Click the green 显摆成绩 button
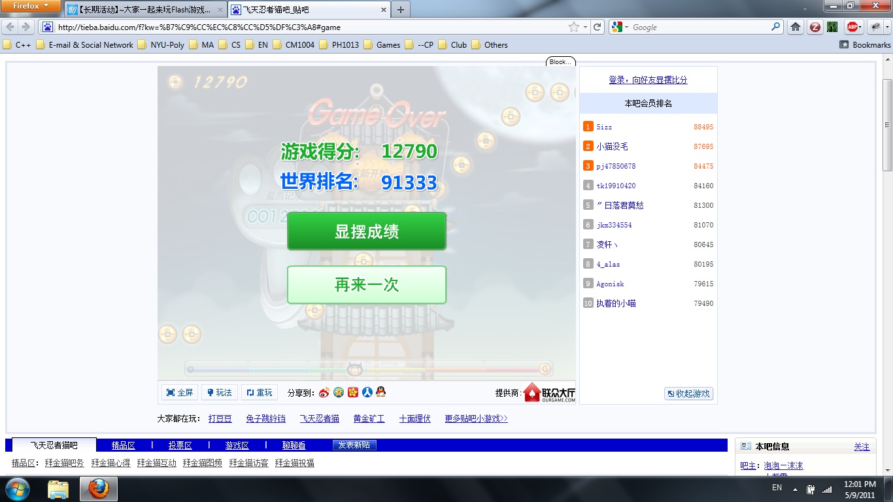 point(367,231)
